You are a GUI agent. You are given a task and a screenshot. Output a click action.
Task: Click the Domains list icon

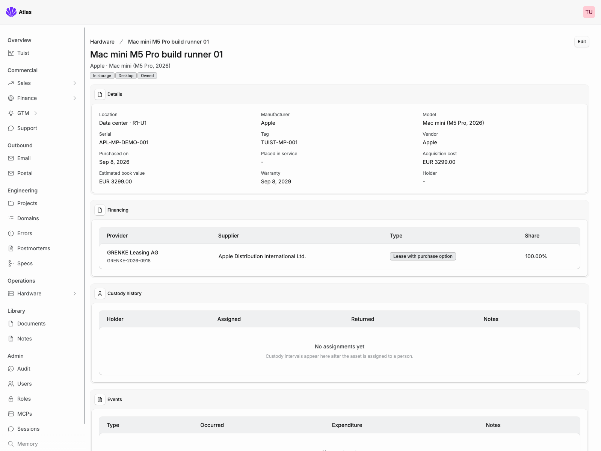tap(11, 218)
